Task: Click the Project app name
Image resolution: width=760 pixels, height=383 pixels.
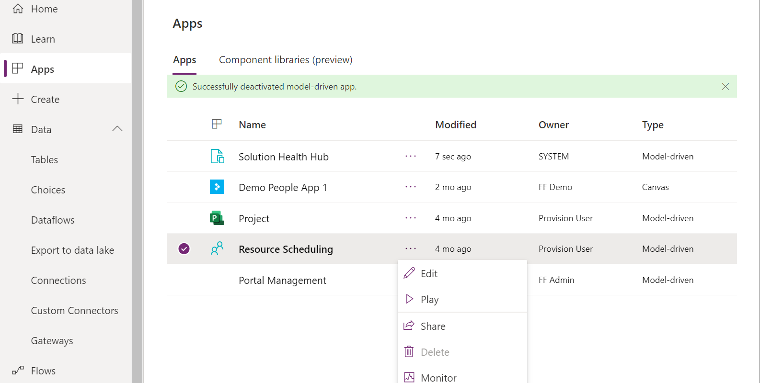Action: coord(254,218)
